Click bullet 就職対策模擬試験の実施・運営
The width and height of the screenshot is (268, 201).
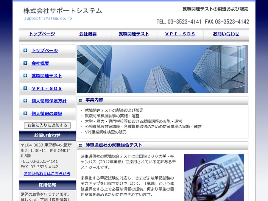[x=112, y=116]
